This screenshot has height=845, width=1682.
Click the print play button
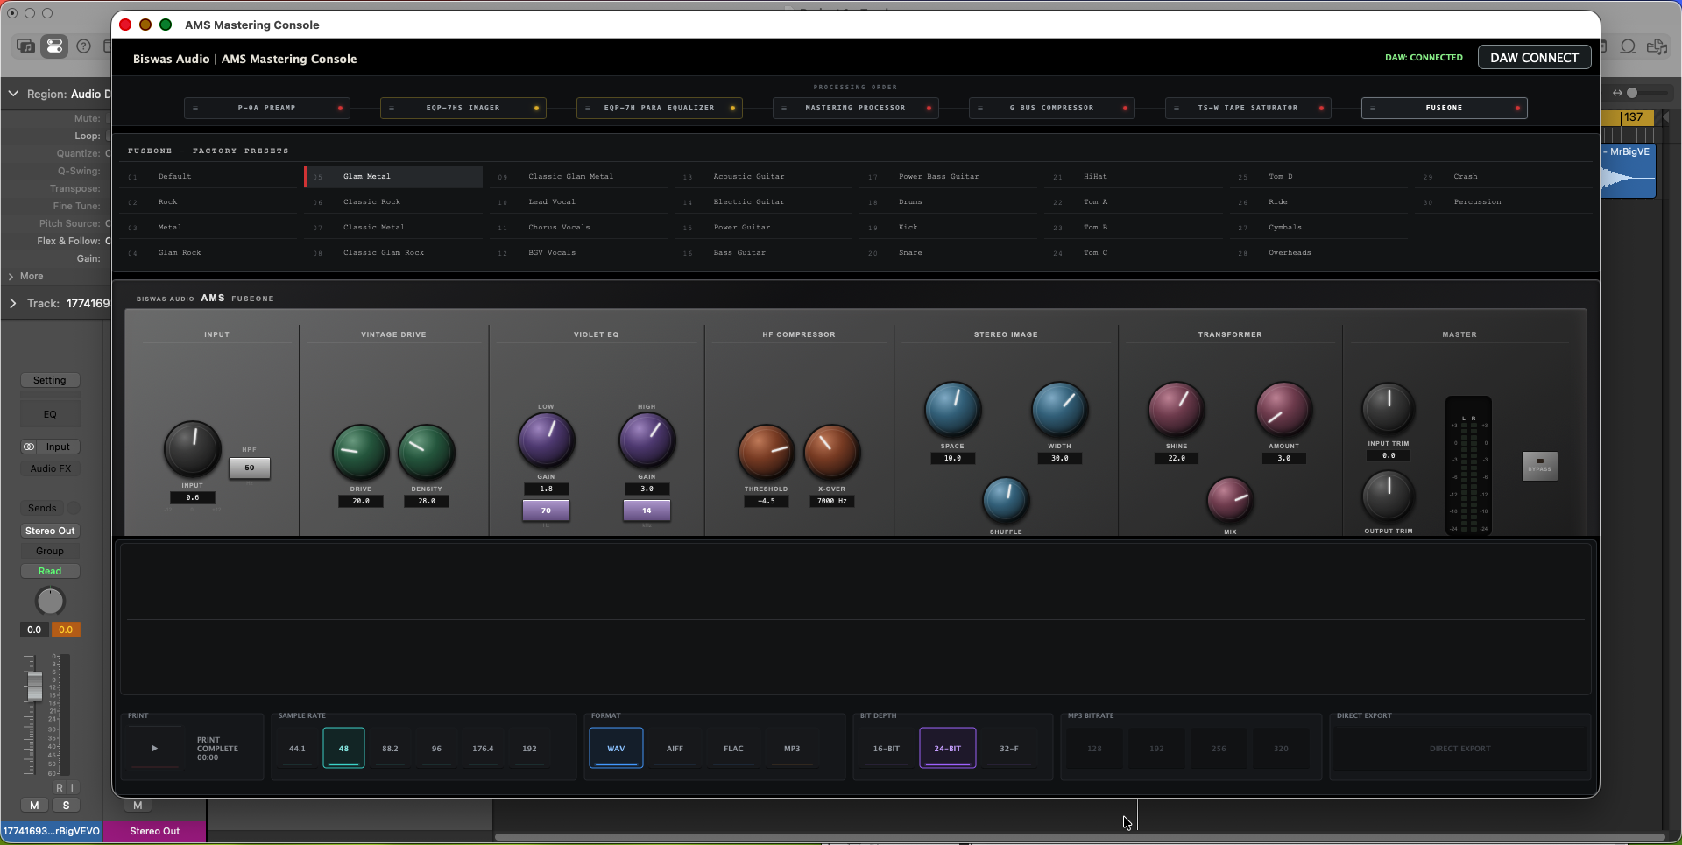(x=155, y=749)
